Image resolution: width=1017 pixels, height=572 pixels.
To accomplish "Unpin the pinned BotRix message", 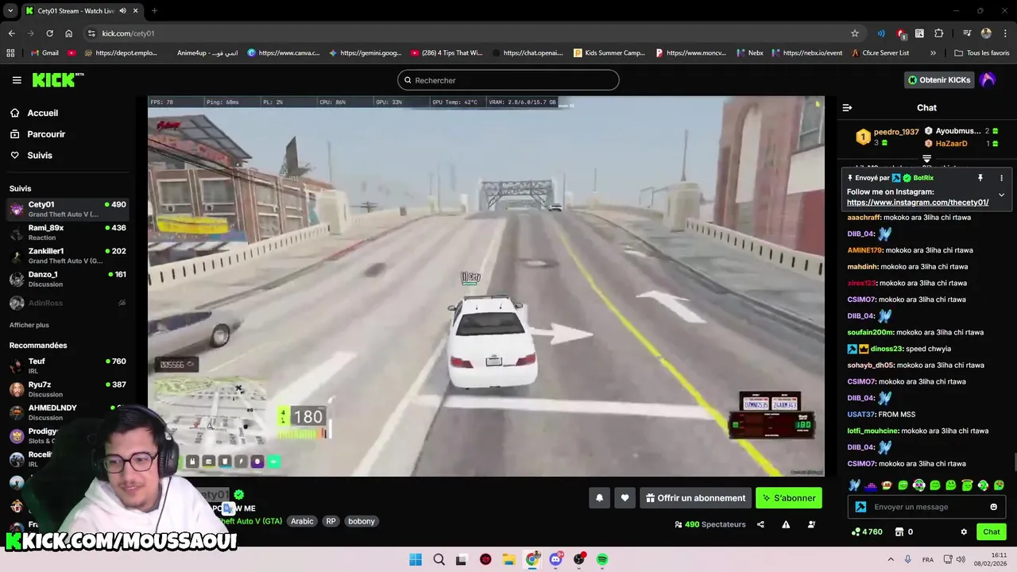I will point(980,178).
